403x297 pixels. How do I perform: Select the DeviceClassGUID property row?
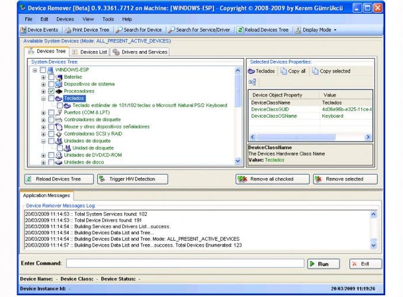point(311,109)
